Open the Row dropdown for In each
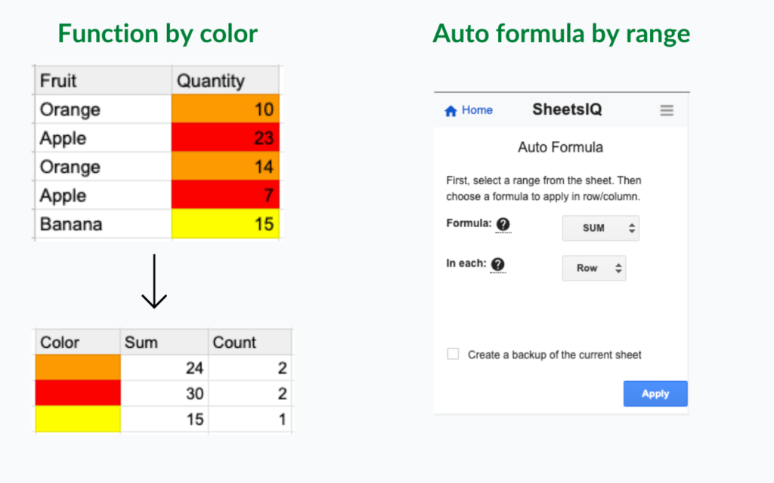774x483 pixels. point(594,268)
